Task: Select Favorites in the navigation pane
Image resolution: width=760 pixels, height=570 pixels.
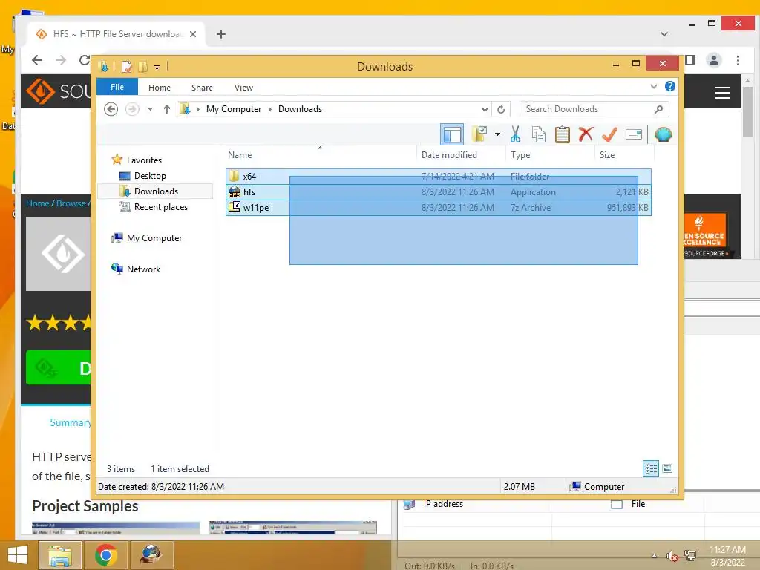Action: (x=144, y=160)
